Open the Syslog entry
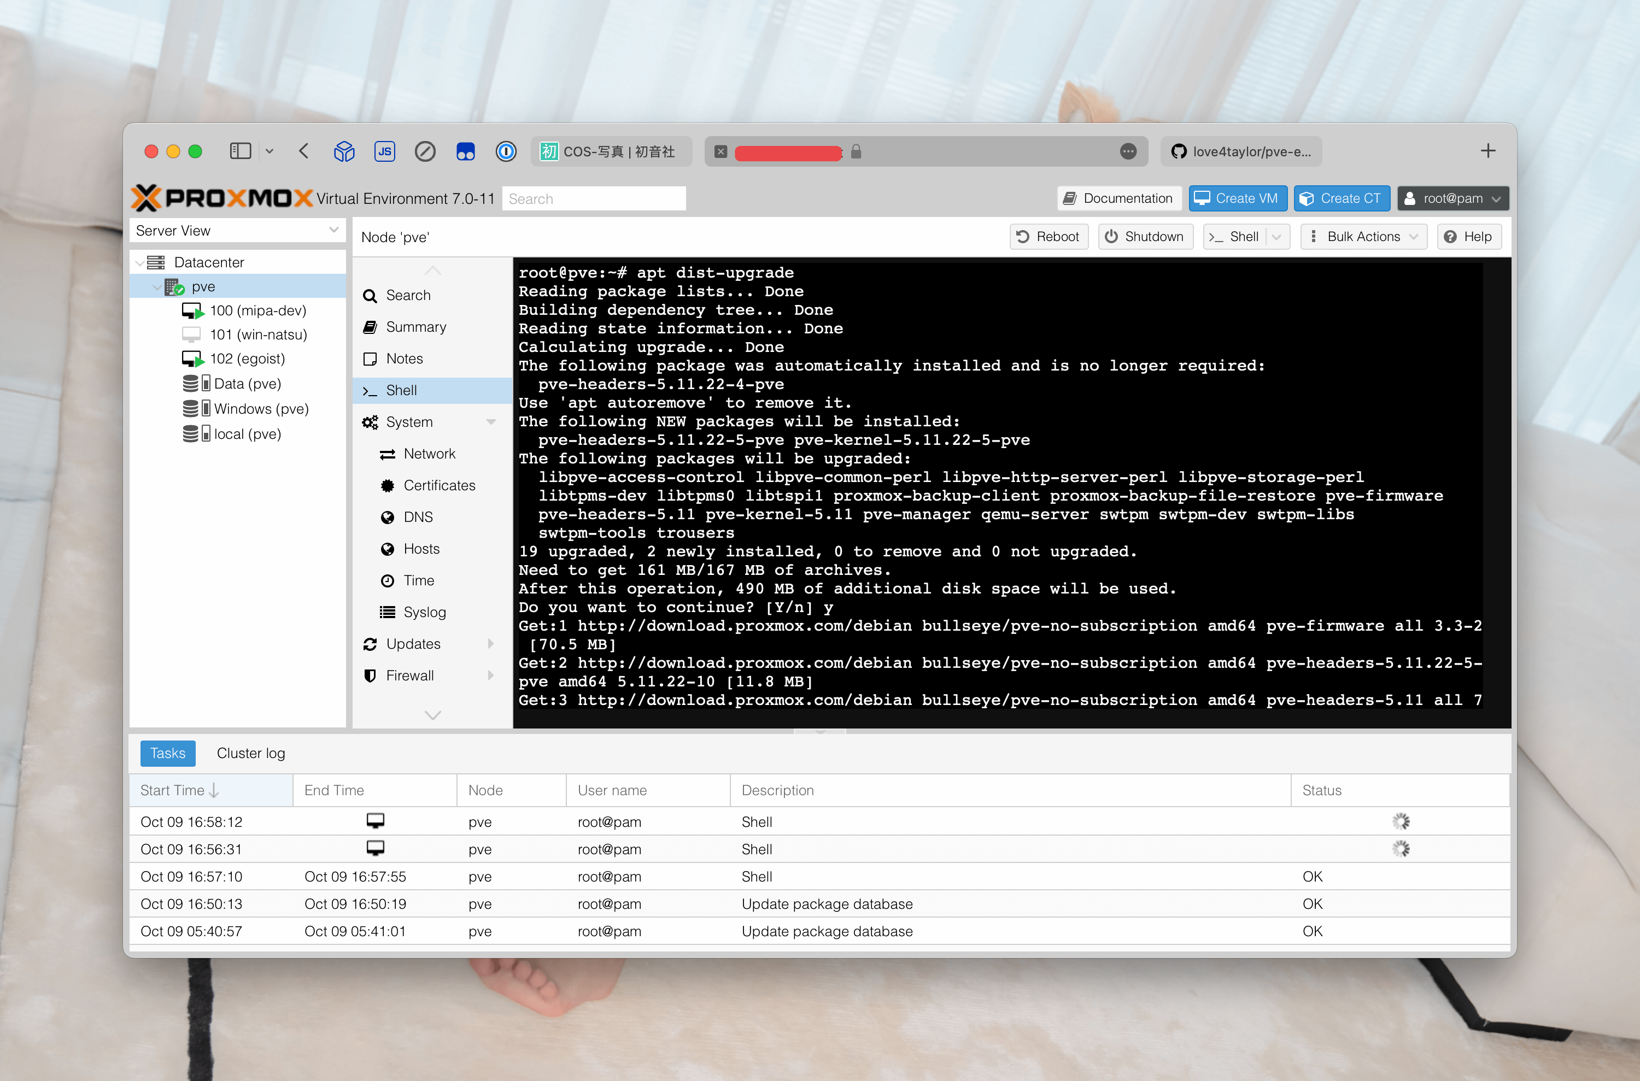This screenshot has width=1640, height=1081. 424,612
